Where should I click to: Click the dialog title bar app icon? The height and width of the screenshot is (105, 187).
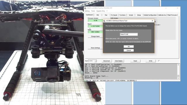click(x=104, y=21)
